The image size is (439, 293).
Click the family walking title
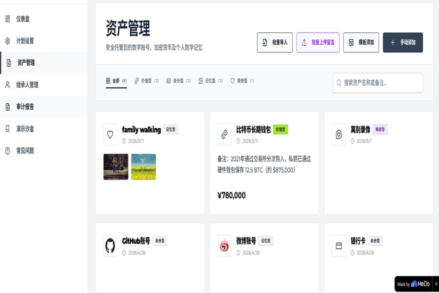[x=142, y=129]
